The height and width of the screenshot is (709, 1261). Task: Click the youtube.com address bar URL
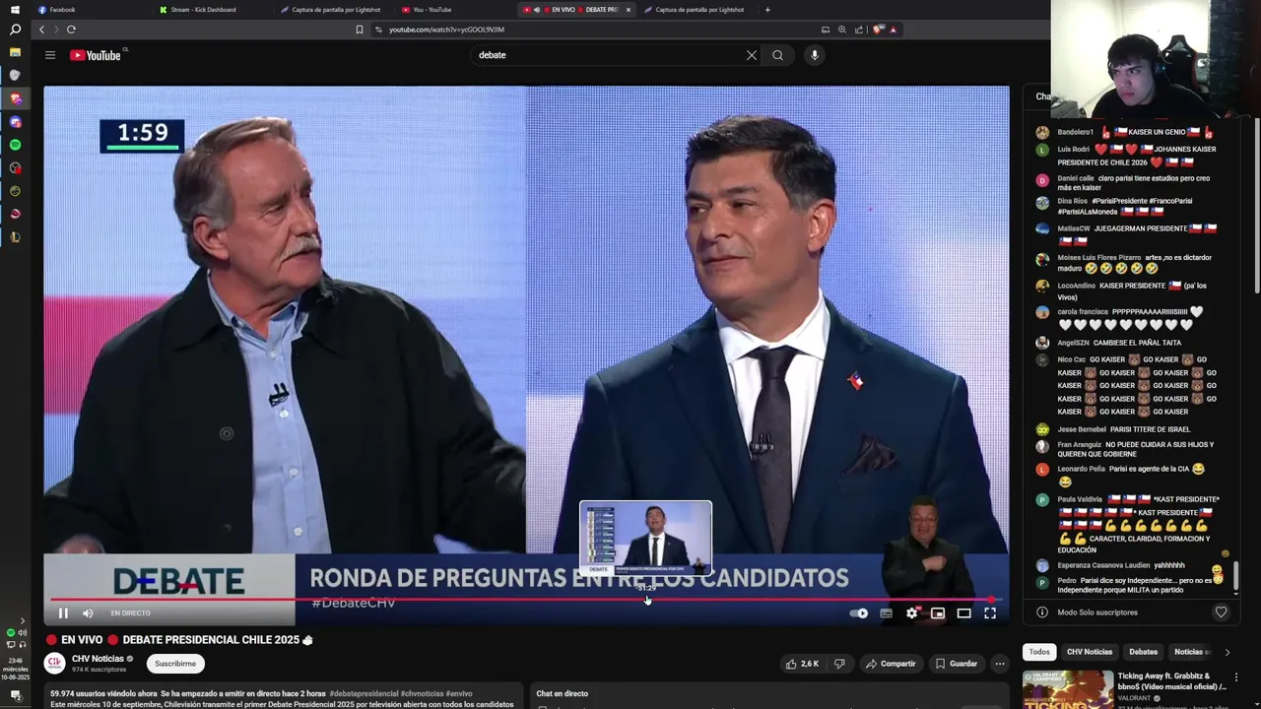click(x=446, y=30)
